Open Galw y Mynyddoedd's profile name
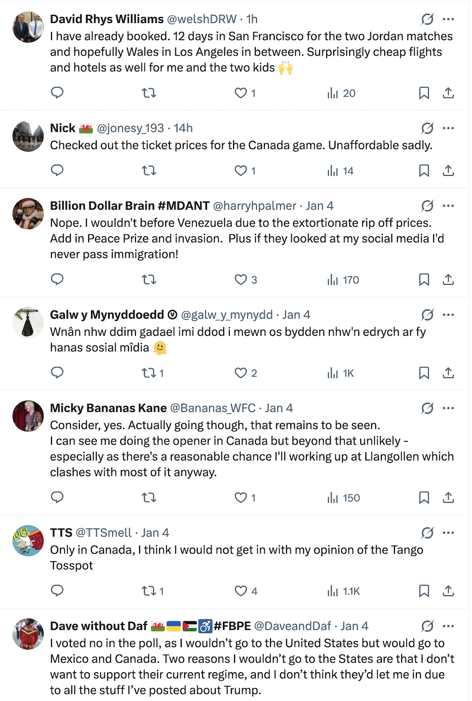 coord(107,315)
